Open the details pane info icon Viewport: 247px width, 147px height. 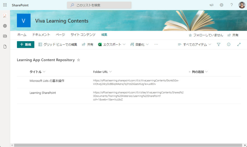click(228, 44)
